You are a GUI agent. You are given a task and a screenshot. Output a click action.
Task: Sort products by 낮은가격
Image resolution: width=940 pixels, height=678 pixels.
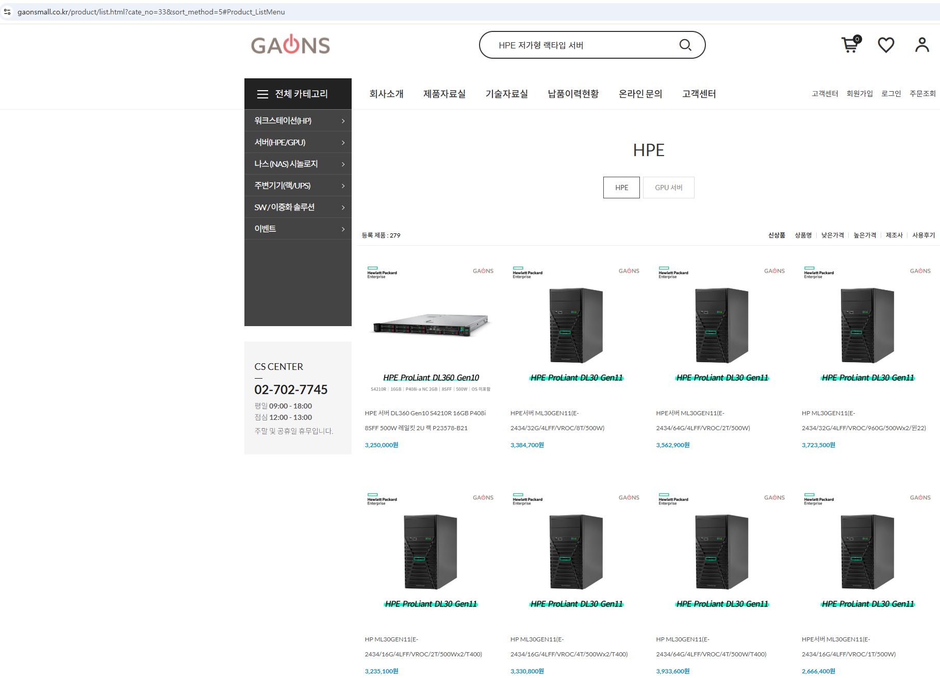pyautogui.click(x=832, y=235)
